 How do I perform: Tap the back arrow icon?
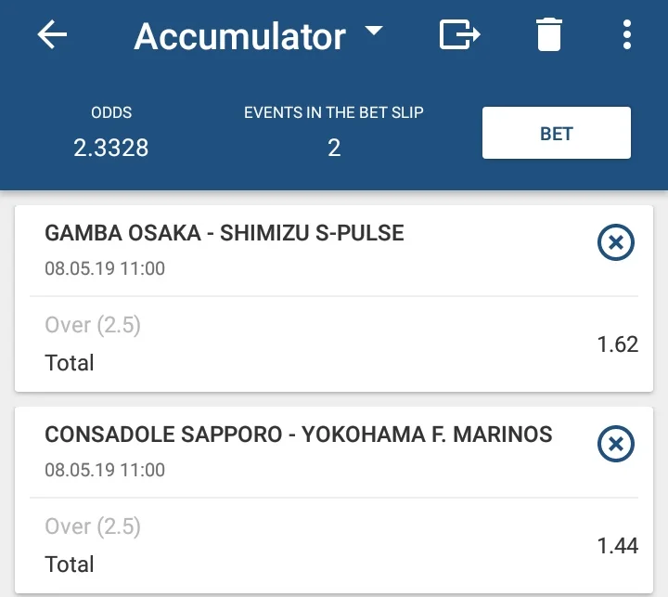pyautogui.click(x=53, y=36)
